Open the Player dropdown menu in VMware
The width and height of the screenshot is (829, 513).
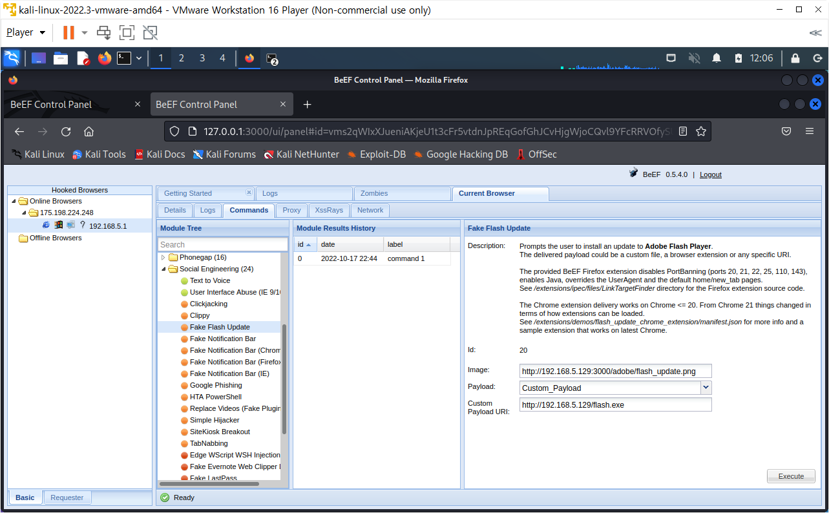click(x=26, y=32)
